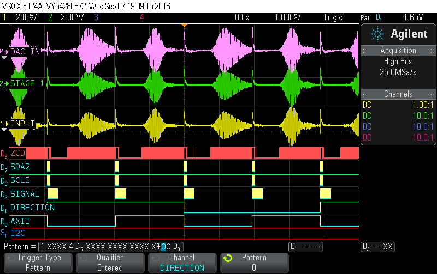The image size is (437, 274).
Task: Click channel 2 probe ratio in green
Action: tap(423, 115)
